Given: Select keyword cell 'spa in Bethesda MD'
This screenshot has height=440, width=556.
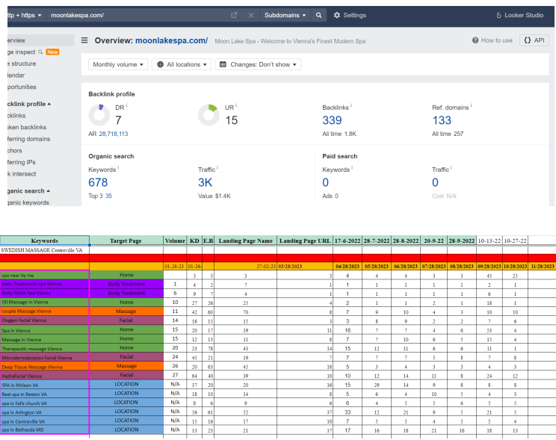Looking at the screenshot, I should 45,430.
